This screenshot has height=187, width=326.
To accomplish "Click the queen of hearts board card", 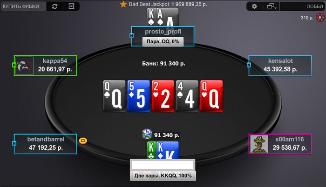I will tap(211, 96).
